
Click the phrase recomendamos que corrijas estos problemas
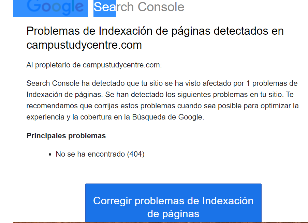(101, 106)
